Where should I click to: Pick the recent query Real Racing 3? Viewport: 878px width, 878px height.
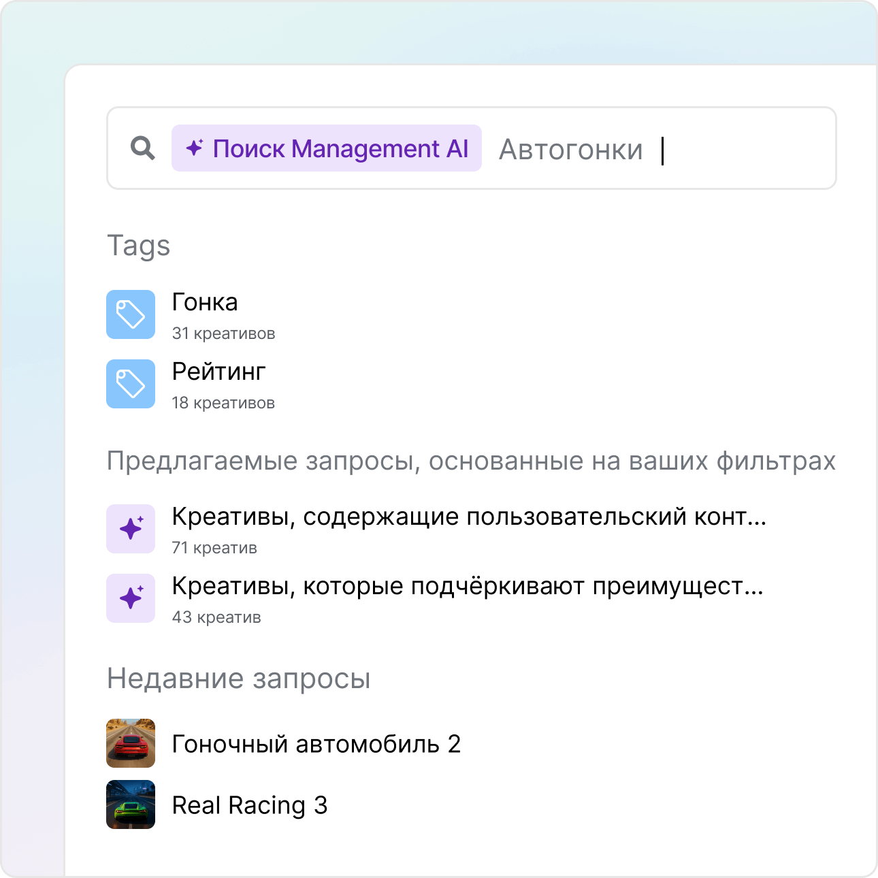tap(249, 805)
